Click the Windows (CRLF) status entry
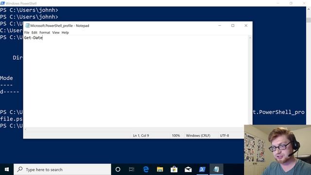 point(198,136)
